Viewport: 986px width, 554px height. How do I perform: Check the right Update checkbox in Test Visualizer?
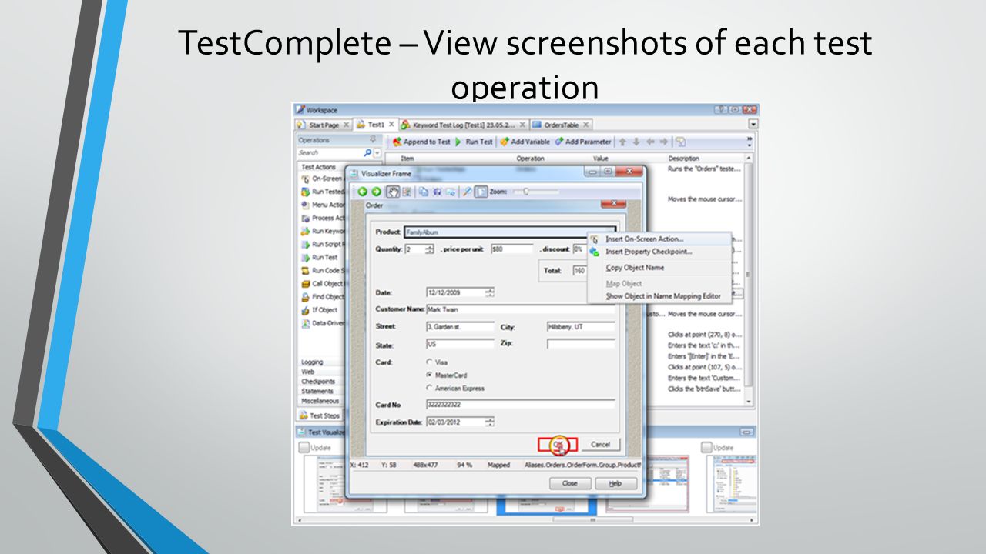(x=706, y=447)
